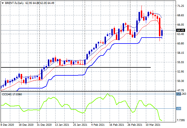This screenshot has height=128, width=187.
Task: Click the 4 Feb 2021 date label
Action: [x=98, y=125]
